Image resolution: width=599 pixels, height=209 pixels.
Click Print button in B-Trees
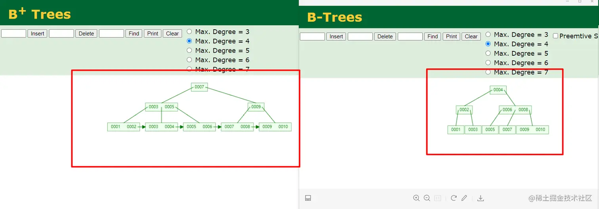pyautogui.click(x=451, y=36)
